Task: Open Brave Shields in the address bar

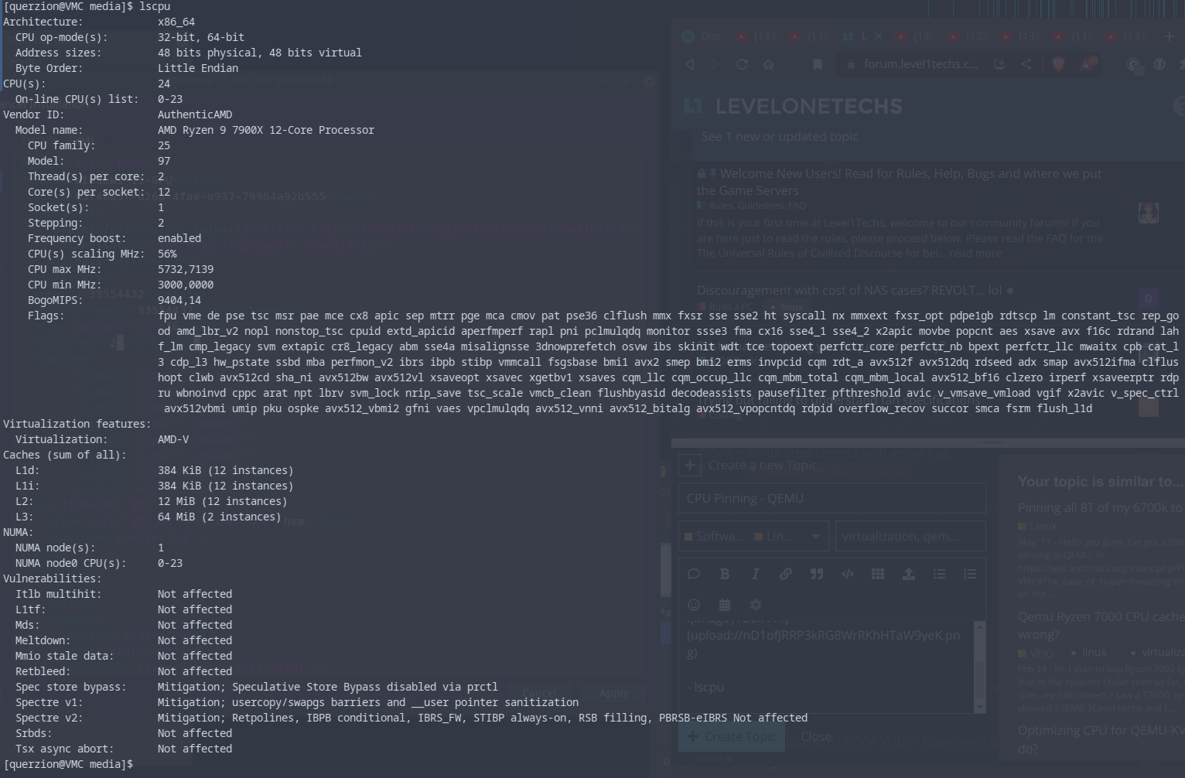Action: click(1057, 65)
